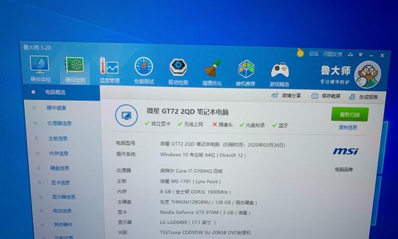Click the msi brand logo

(x=345, y=151)
